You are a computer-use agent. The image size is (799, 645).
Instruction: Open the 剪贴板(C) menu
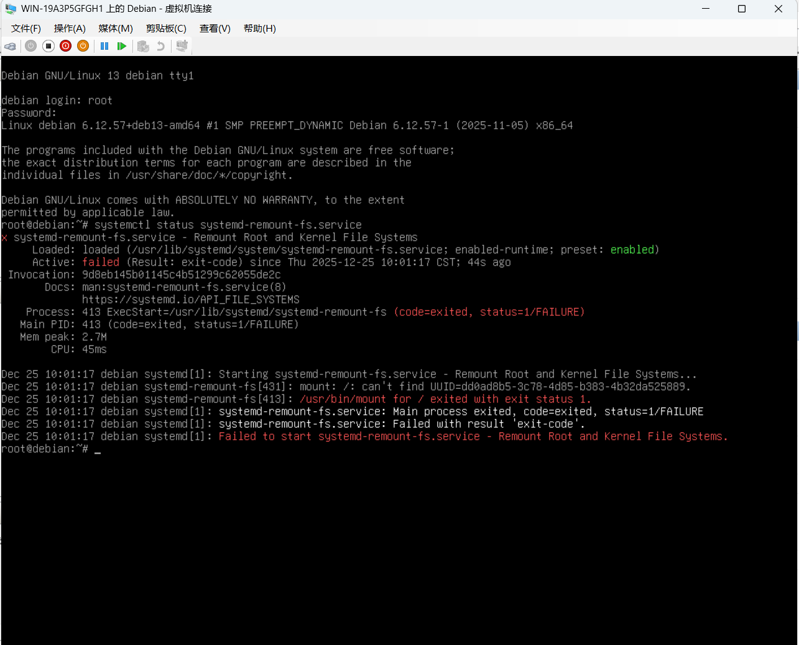pyautogui.click(x=166, y=29)
